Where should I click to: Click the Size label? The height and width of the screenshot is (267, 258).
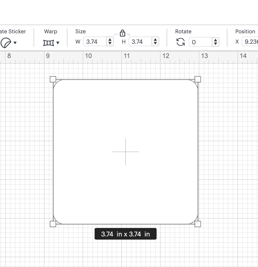click(80, 31)
